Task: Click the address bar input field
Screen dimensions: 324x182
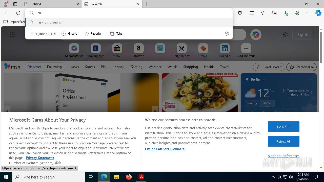Action: pos(129,13)
